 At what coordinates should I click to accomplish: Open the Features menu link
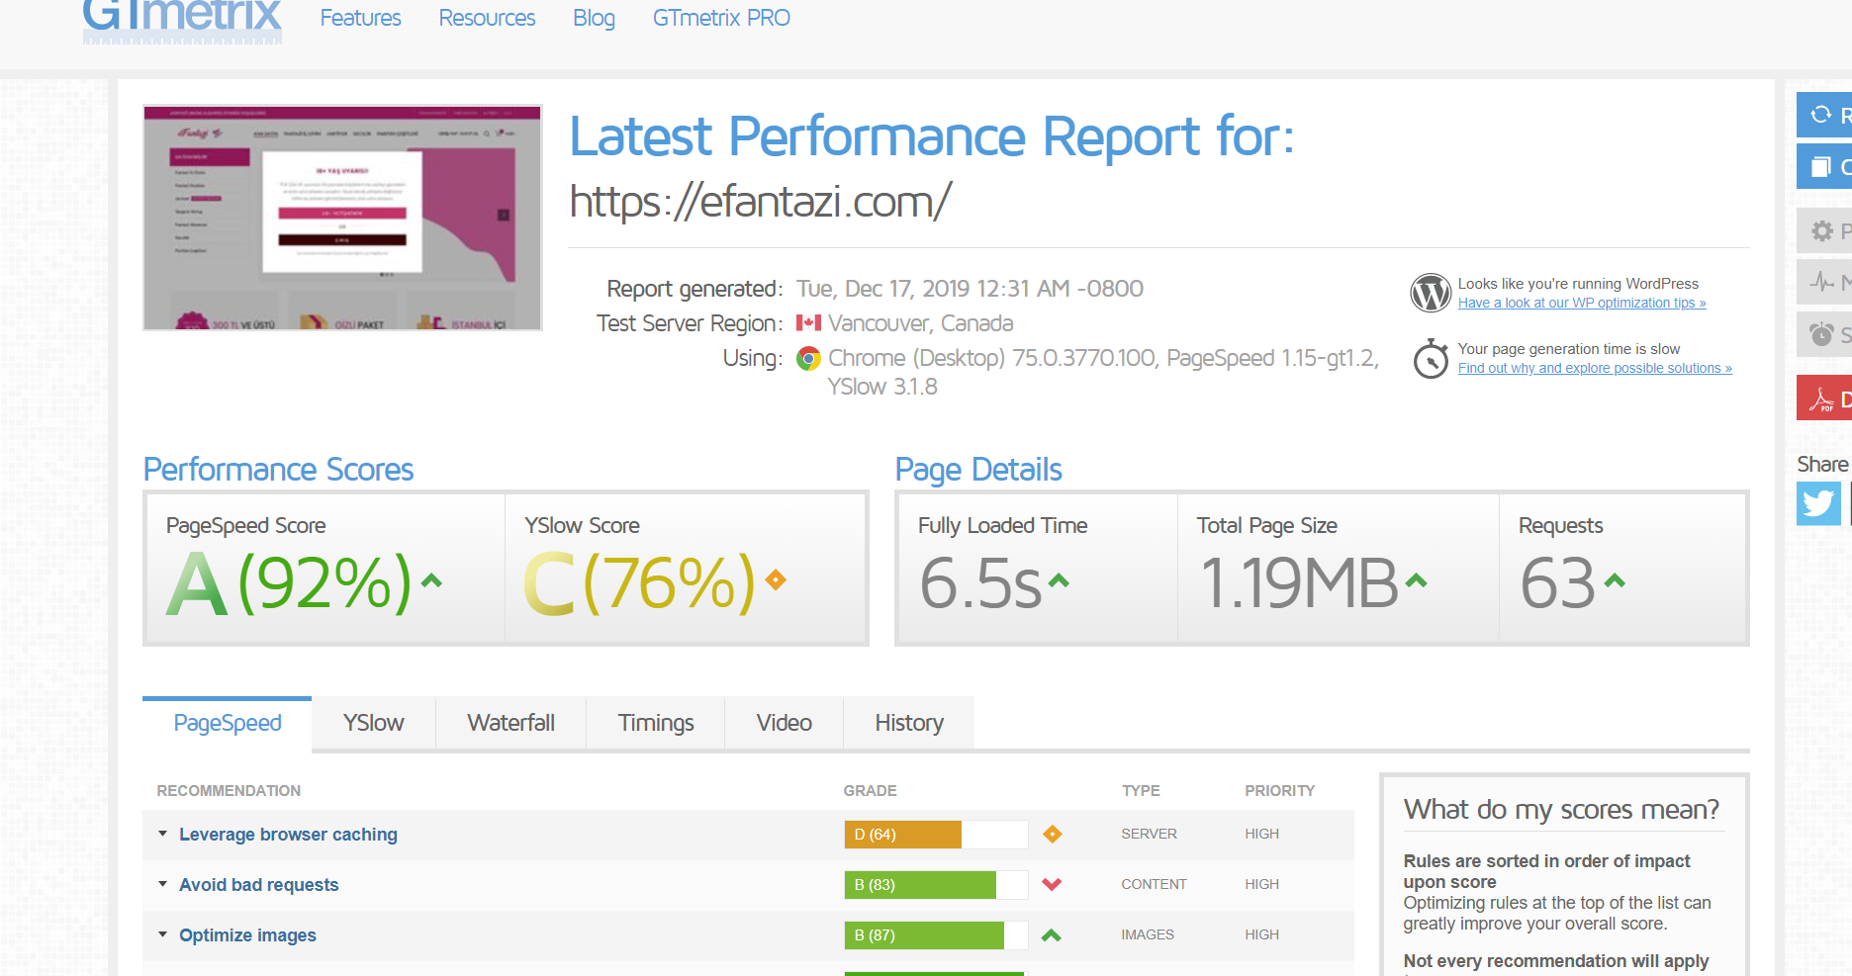(x=360, y=18)
